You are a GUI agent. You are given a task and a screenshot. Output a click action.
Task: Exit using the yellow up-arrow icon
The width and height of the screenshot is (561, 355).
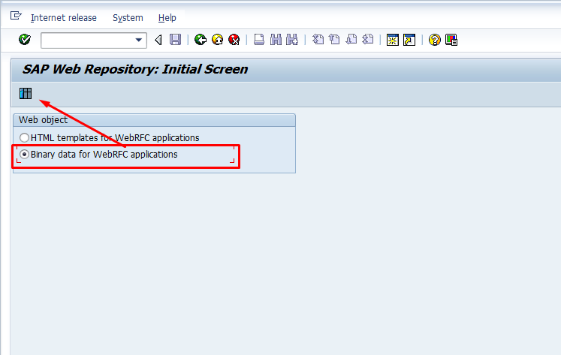tap(218, 39)
